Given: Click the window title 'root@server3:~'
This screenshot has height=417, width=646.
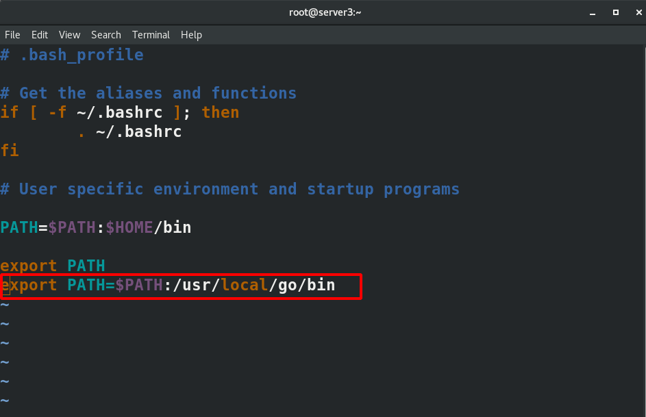Looking at the screenshot, I should [x=325, y=12].
